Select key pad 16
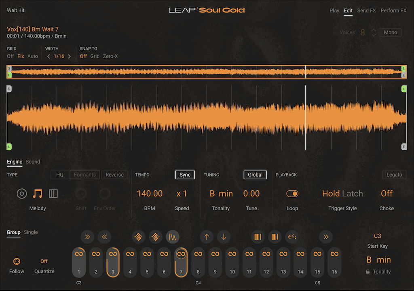The width and height of the screenshot is (414, 291). (334, 262)
